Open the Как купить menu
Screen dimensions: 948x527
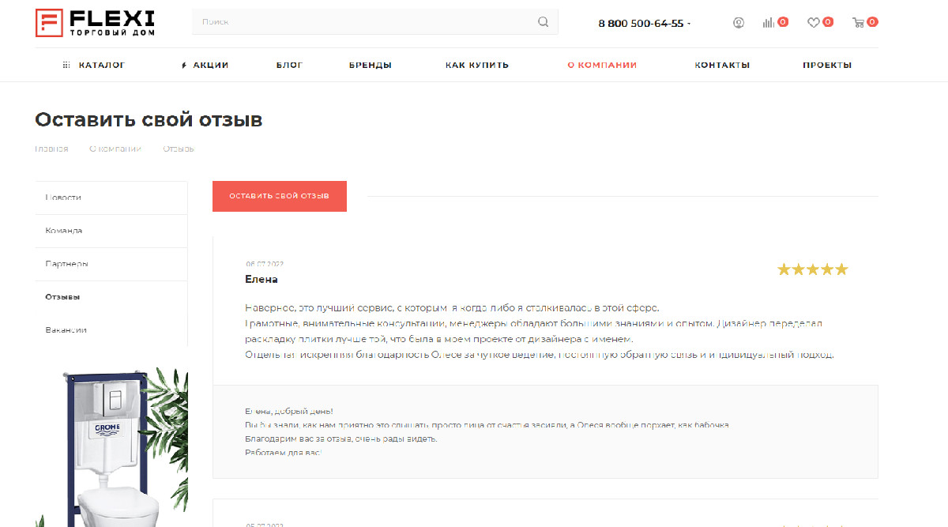[477, 66]
